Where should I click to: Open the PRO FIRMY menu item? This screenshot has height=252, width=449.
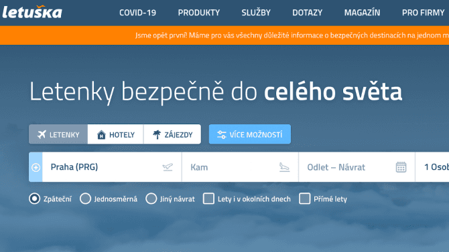[x=424, y=13]
